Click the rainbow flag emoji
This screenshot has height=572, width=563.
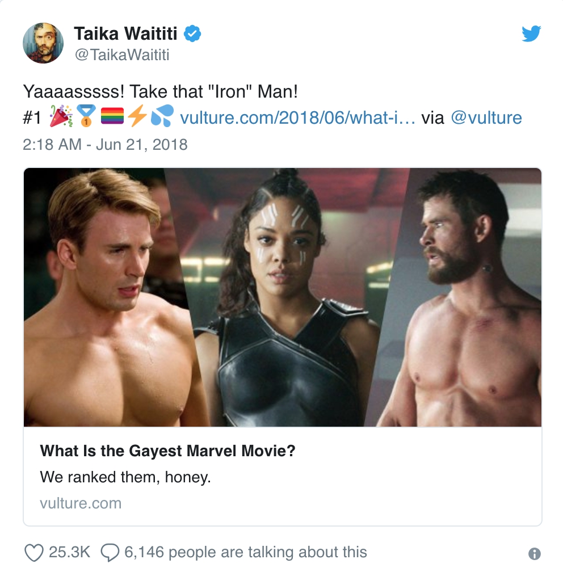[x=112, y=117]
